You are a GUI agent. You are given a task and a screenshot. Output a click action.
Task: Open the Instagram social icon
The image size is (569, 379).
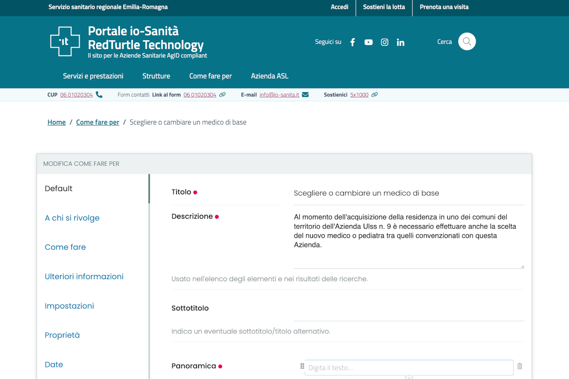pos(384,42)
